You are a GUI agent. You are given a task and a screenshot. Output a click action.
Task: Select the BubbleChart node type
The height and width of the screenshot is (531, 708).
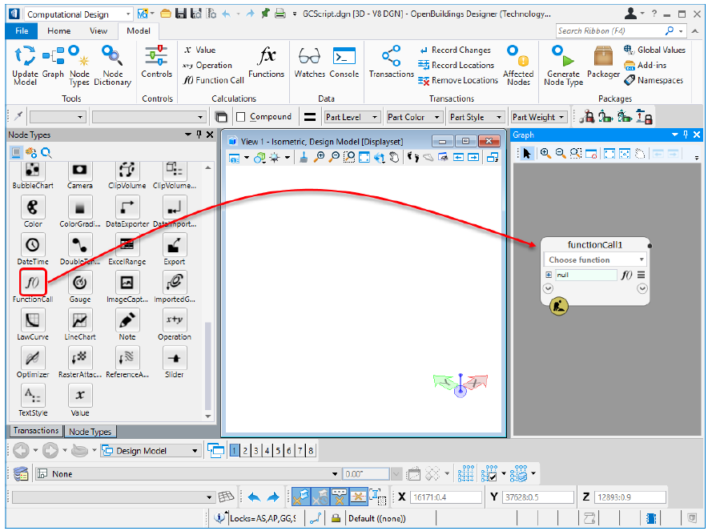pos(33,175)
